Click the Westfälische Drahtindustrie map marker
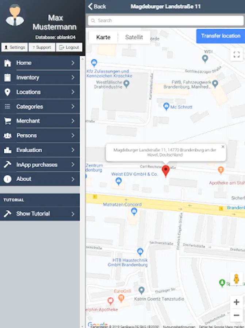The image size is (245, 328). point(126,84)
